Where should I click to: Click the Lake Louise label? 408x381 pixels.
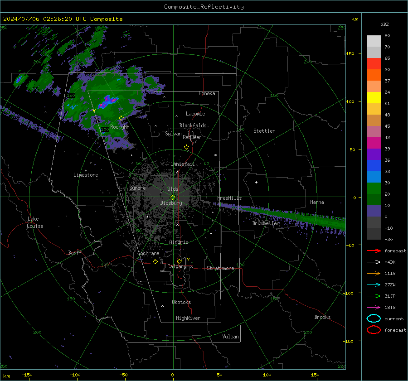(x=35, y=222)
